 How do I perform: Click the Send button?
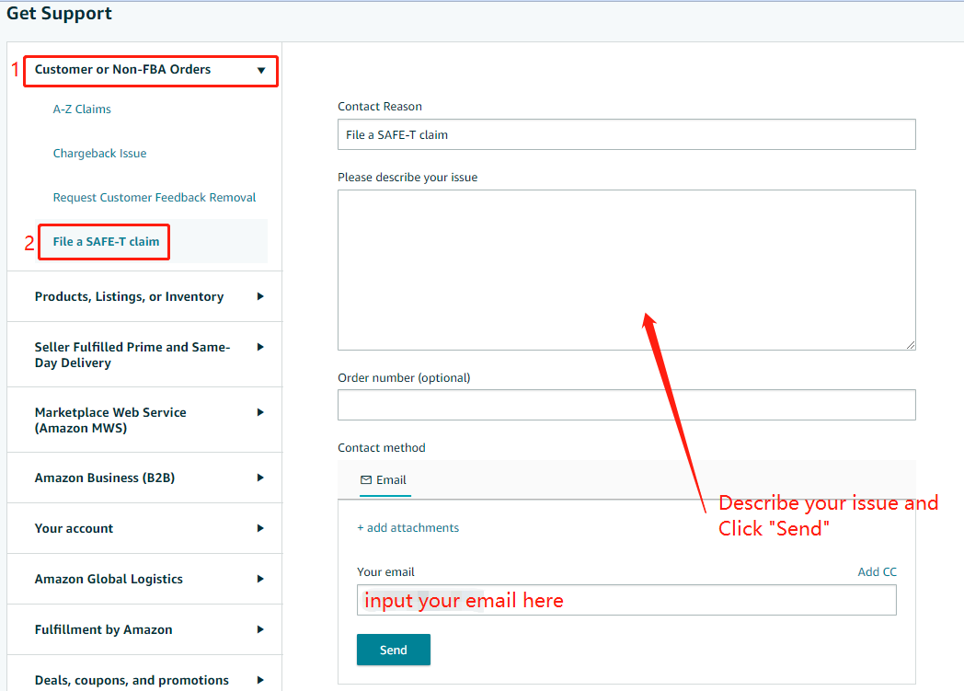(394, 650)
